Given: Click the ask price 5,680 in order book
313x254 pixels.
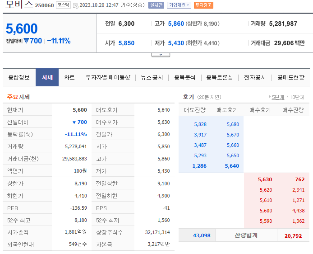Looking at the screenshot, I should [233, 124].
